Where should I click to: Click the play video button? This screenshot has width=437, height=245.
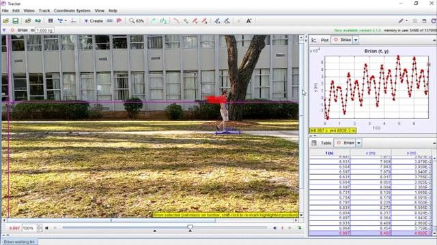(55, 228)
